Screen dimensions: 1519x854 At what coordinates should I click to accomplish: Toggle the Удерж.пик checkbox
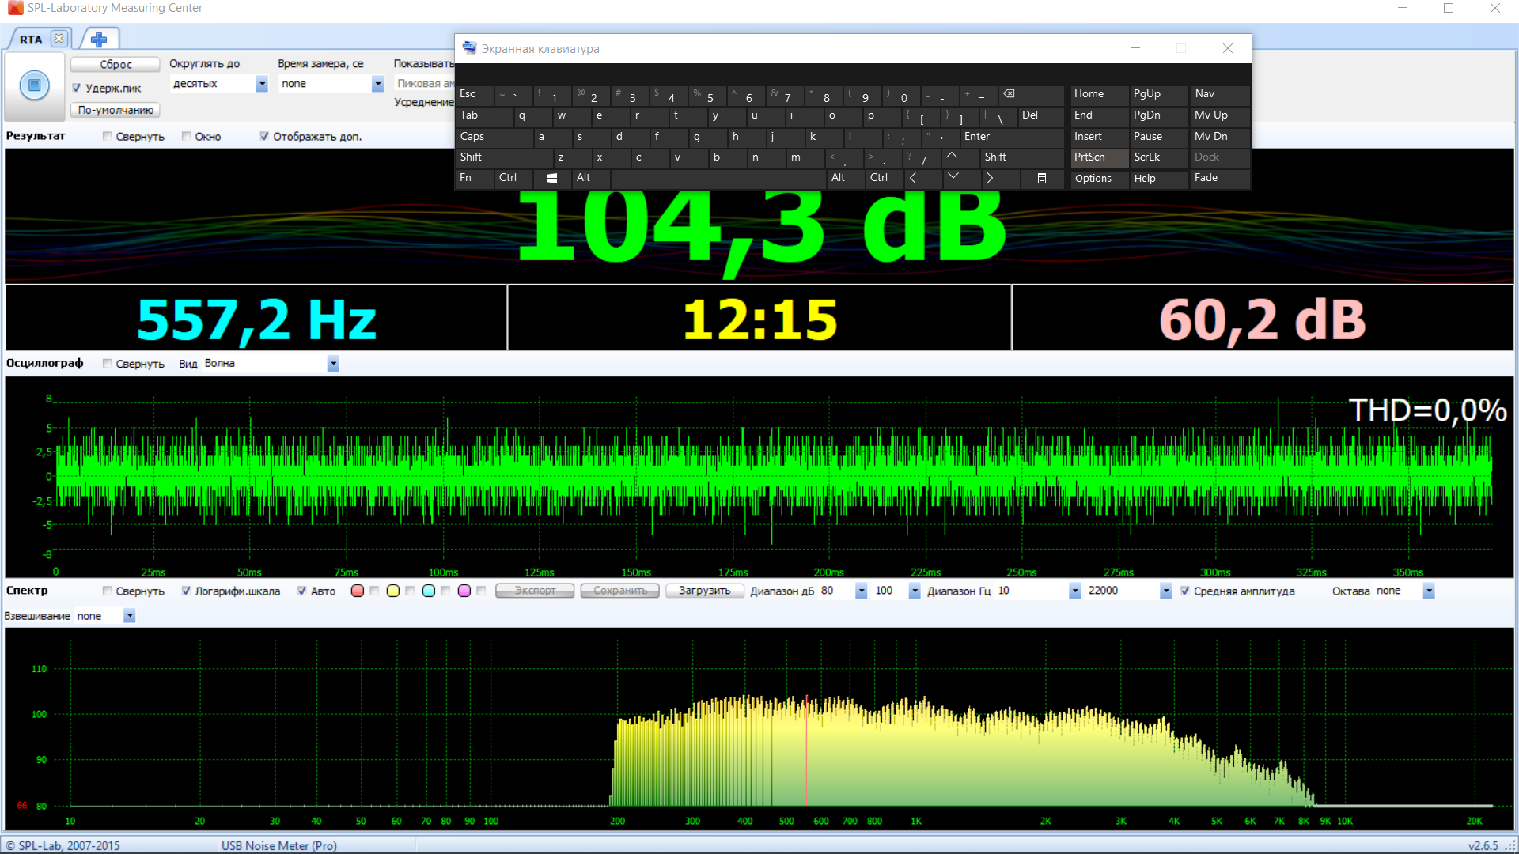coord(77,88)
